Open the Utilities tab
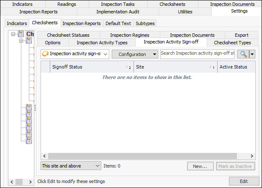262x188 pixels. tap(185, 12)
